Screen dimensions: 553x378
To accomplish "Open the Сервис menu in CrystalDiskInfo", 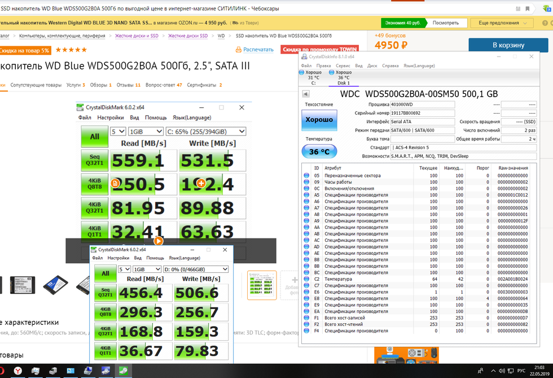I will click(343, 66).
